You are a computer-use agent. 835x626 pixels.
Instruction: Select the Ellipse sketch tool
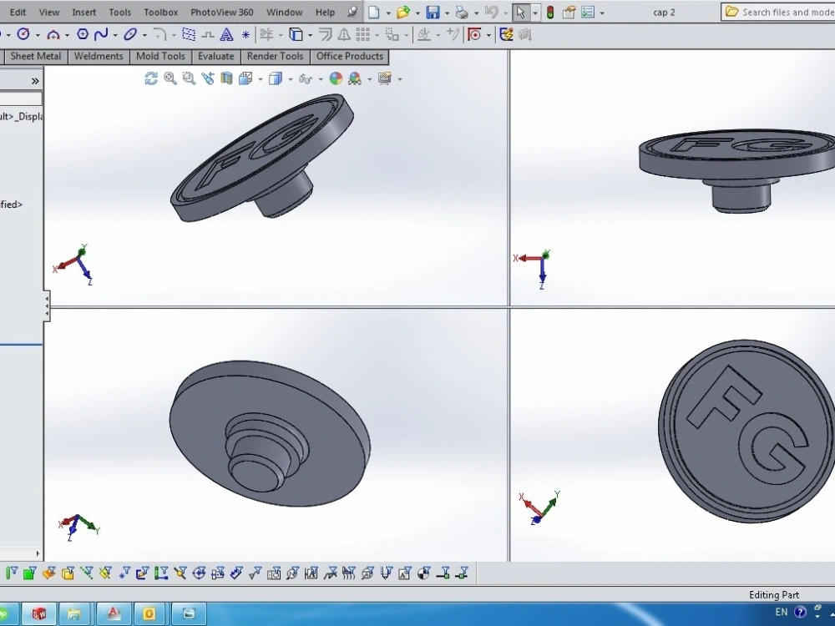click(130, 34)
